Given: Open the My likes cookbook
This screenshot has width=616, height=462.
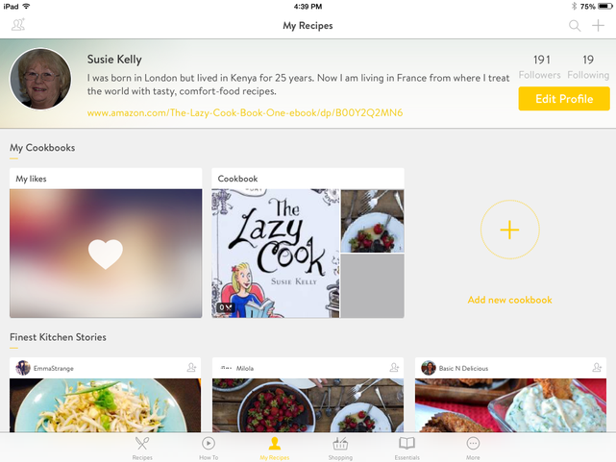Looking at the screenshot, I should tap(106, 243).
